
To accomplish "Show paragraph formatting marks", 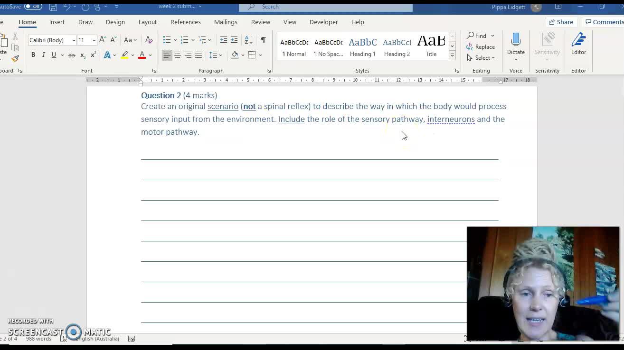I will point(263,40).
